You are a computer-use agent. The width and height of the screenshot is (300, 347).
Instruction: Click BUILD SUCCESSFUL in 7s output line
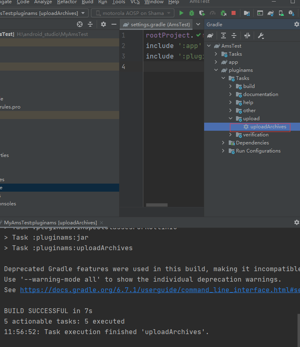(48, 311)
